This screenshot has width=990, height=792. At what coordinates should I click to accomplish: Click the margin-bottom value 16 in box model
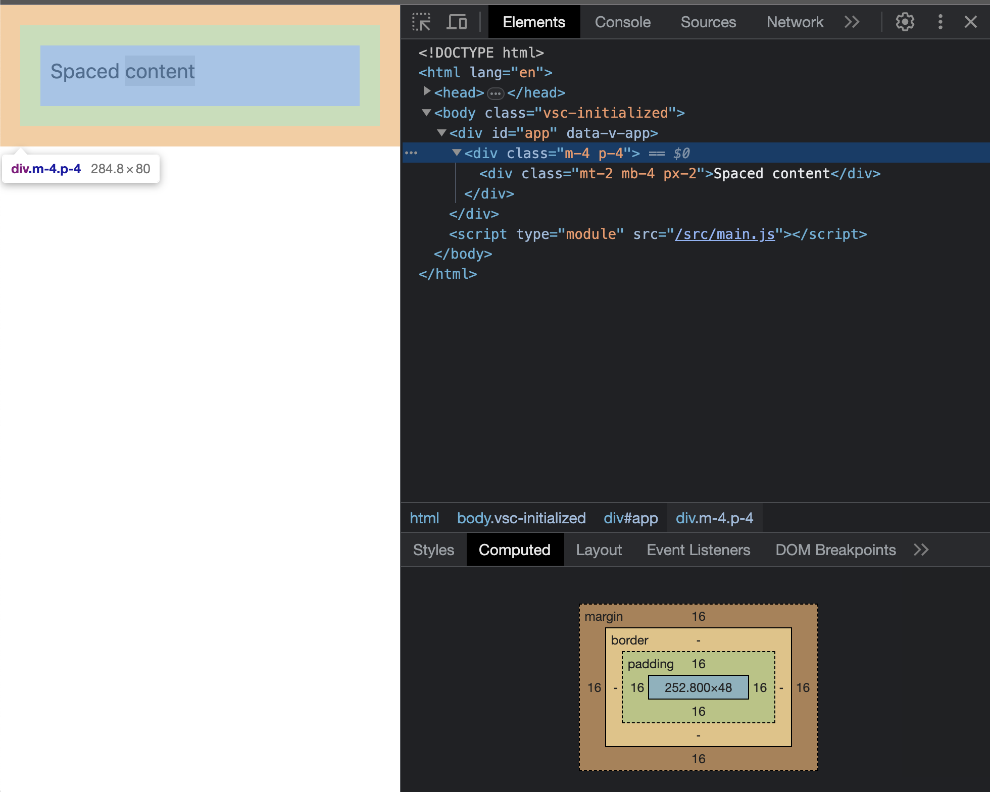tap(699, 759)
